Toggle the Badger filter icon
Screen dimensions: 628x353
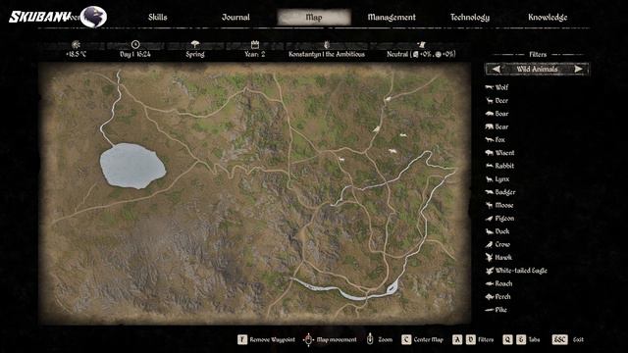click(489, 192)
